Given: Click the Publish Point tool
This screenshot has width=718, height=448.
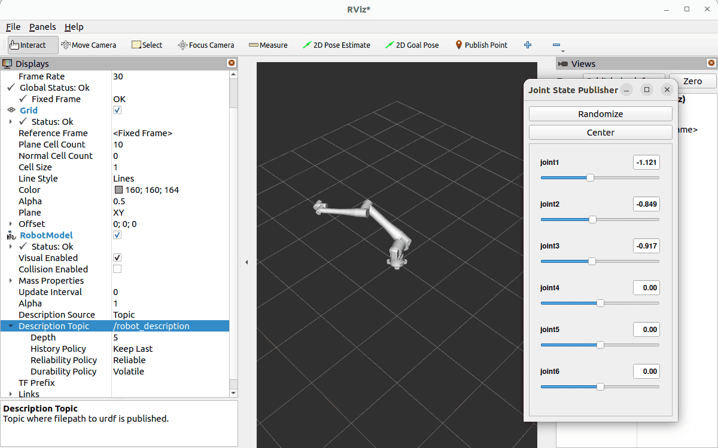Looking at the screenshot, I should click(481, 45).
